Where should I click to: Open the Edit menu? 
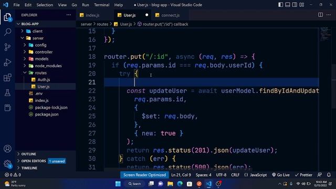click(28, 5)
